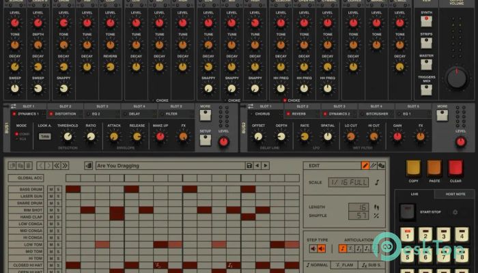Toggle the Synth view button
The height and width of the screenshot is (273, 478).
[425, 20]
